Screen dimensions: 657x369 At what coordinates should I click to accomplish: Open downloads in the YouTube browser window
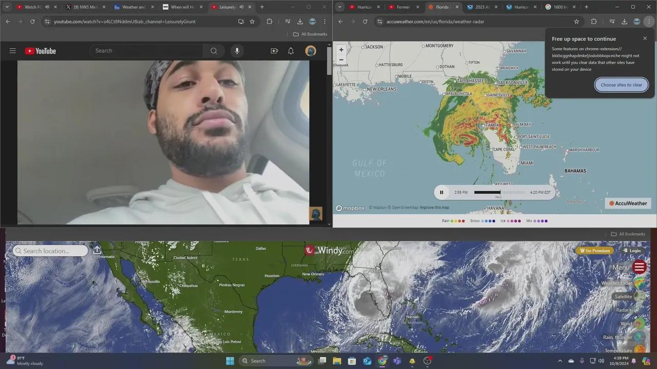coord(300,22)
